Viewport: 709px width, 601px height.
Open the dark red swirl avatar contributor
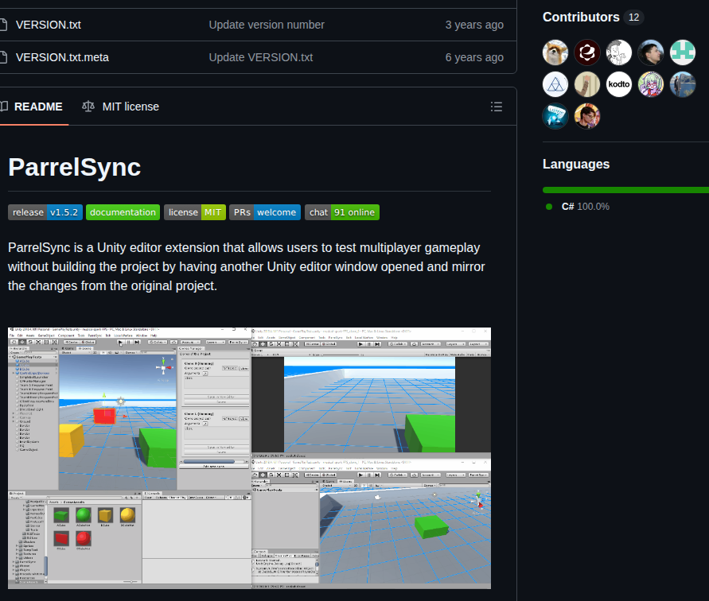(587, 52)
